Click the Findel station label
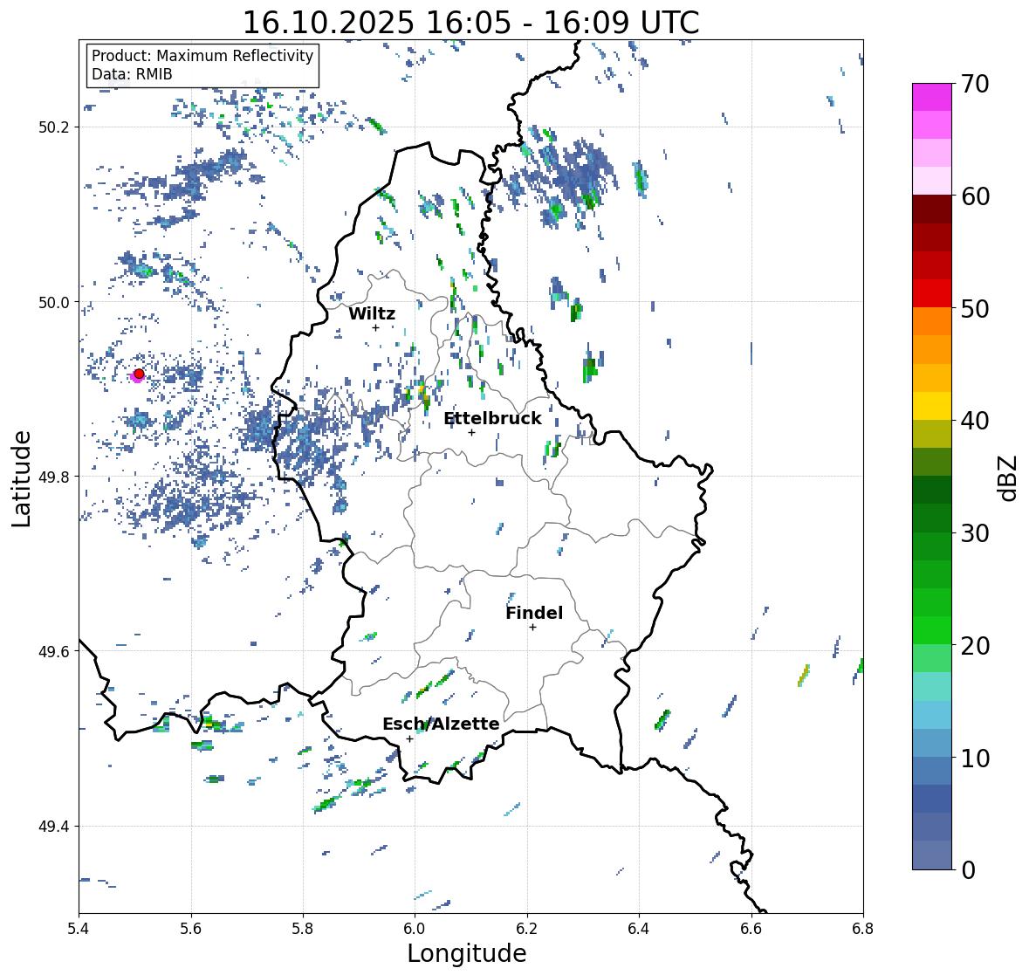This screenshot has height=975, width=1029. 534,613
